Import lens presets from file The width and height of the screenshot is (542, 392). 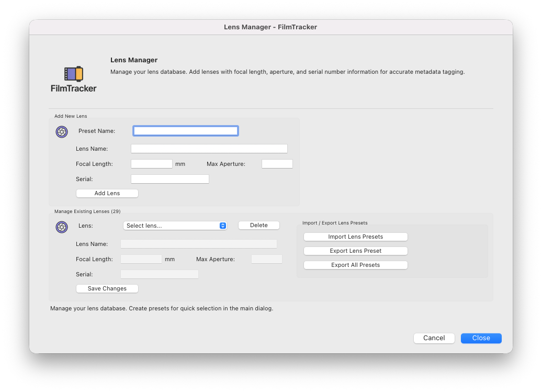tap(355, 237)
